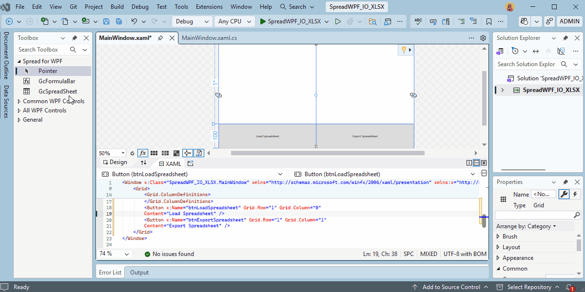The width and height of the screenshot is (585, 292).
Task: Click the bookmark icon in toolbar
Action: tap(488, 21)
